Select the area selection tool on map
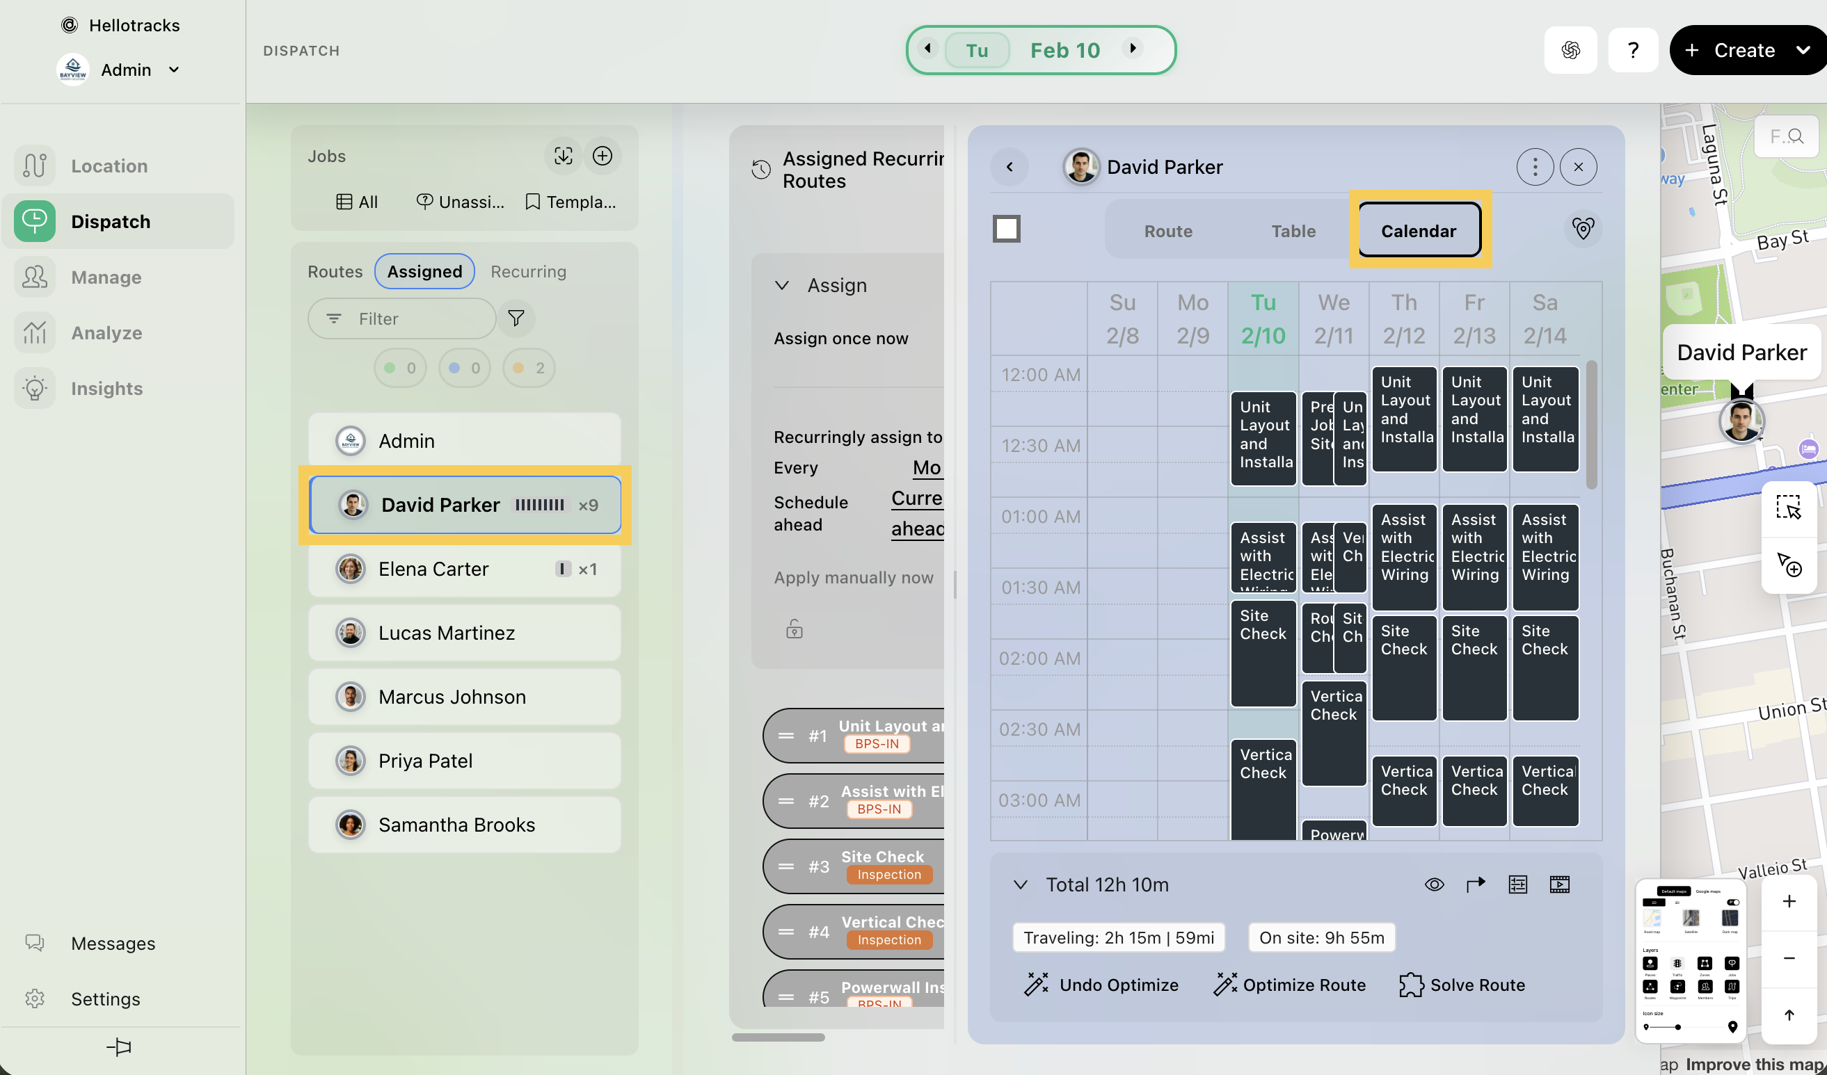Screen dimensions: 1827x1075 point(1788,508)
